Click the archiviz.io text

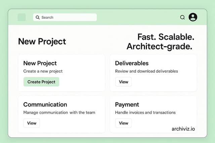click(x=184, y=128)
